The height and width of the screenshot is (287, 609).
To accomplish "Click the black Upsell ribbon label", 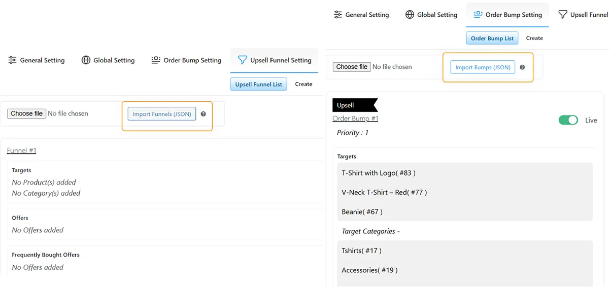I will click(x=355, y=105).
